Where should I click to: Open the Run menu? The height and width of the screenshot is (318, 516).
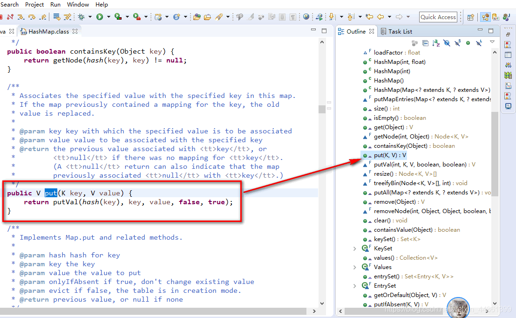tap(55, 5)
